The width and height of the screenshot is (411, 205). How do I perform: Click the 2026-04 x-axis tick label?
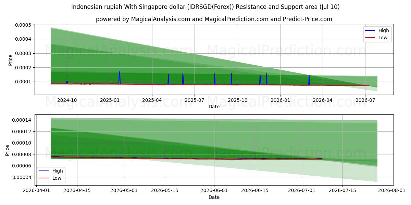coord(323,100)
